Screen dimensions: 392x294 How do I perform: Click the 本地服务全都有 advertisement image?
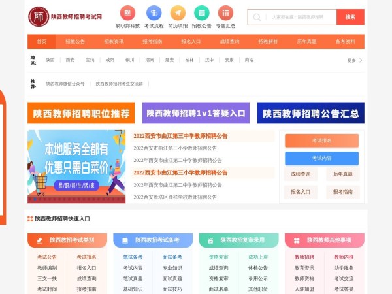76,166
